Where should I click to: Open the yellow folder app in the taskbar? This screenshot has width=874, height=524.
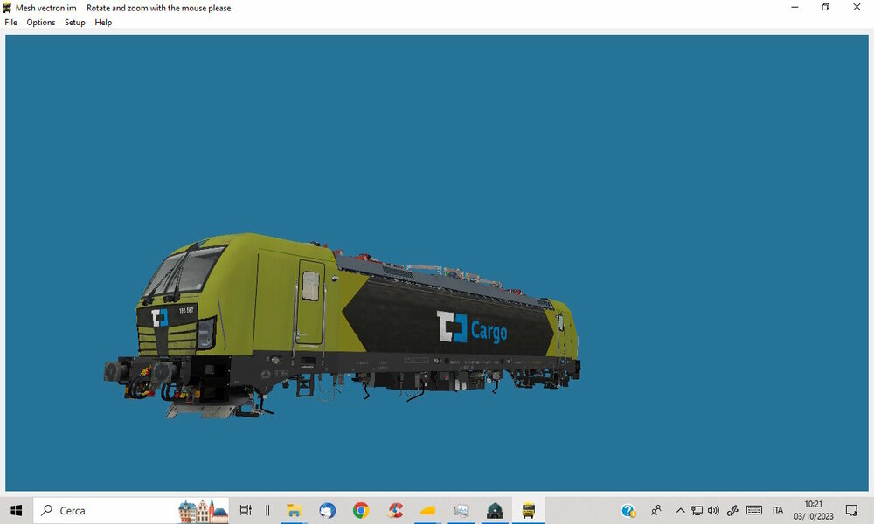pos(427,510)
